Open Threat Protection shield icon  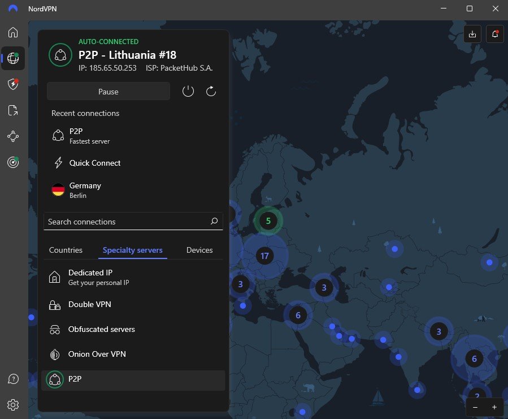tap(13, 84)
